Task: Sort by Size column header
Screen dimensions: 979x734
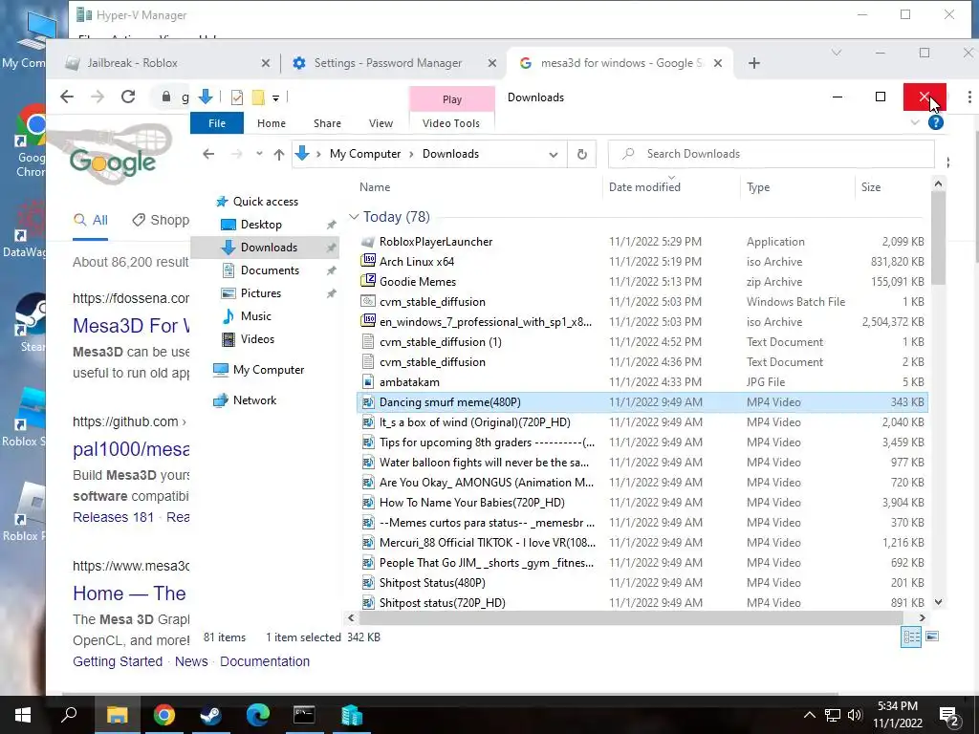Action: [870, 187]
